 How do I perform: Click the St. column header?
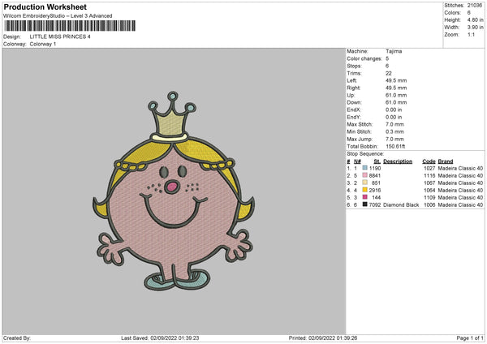pos(377,161)
